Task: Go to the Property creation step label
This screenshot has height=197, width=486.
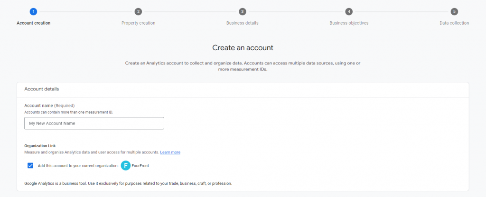Action: coord(138,23)
